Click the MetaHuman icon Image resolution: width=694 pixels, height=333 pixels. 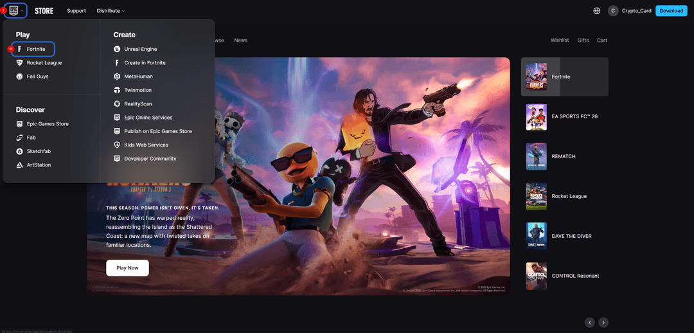pyautogui.click(x=117, y=76)
